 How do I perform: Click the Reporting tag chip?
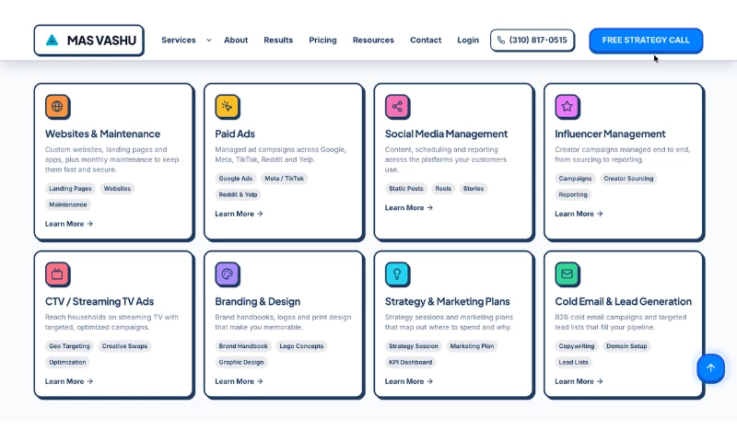[x=573, y=194]
